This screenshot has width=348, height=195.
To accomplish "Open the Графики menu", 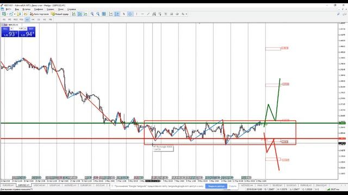I will 39,9.
